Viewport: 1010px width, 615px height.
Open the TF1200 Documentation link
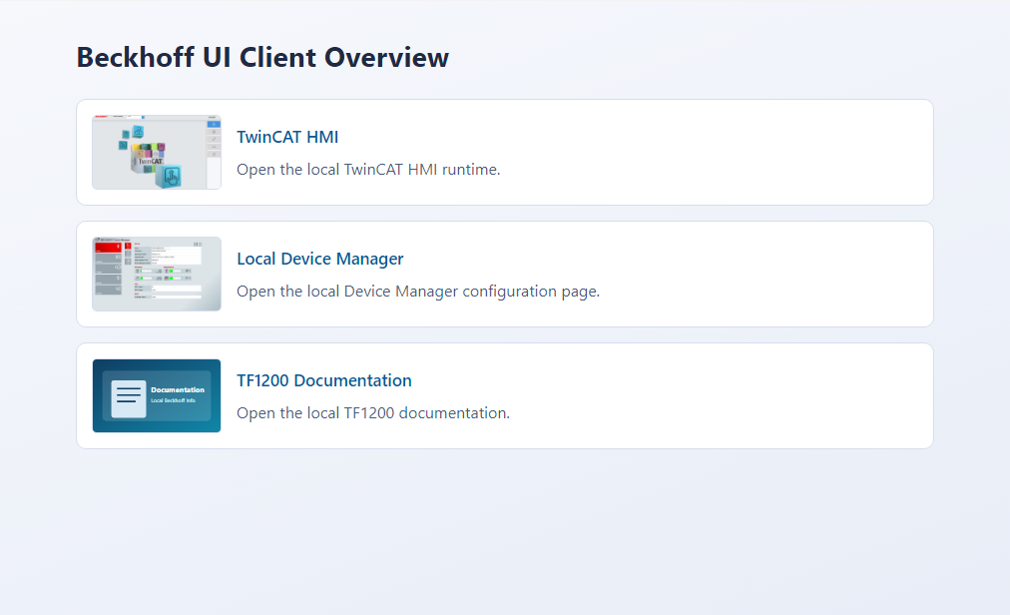324,380
